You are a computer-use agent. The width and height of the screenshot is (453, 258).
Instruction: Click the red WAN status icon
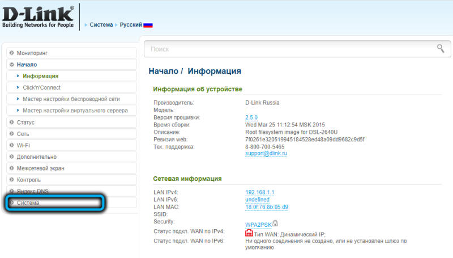249,233
